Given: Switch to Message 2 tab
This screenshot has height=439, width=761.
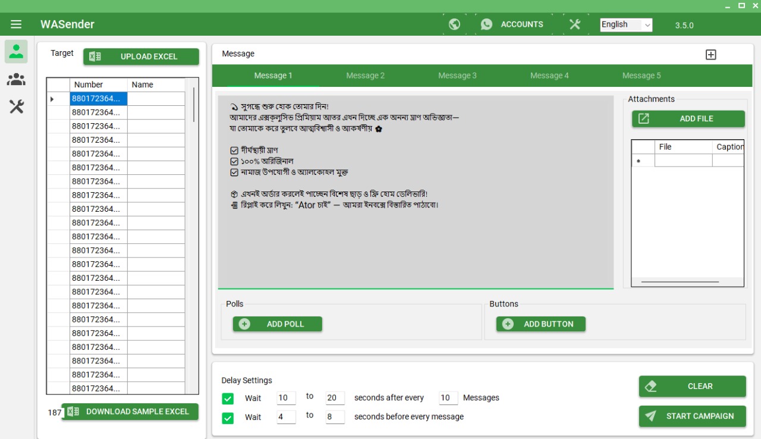Looking at the screenshot, I should tap(365, 76).
